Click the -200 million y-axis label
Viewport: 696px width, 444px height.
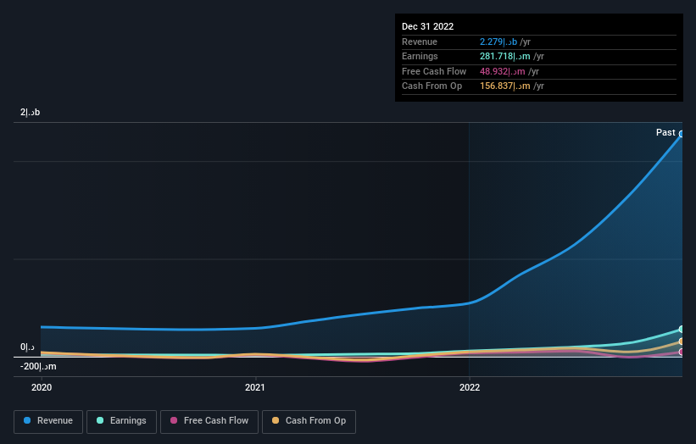click(38, 366)
